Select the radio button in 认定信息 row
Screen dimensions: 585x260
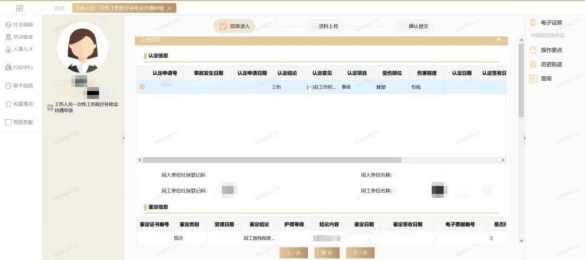point(142,87)
